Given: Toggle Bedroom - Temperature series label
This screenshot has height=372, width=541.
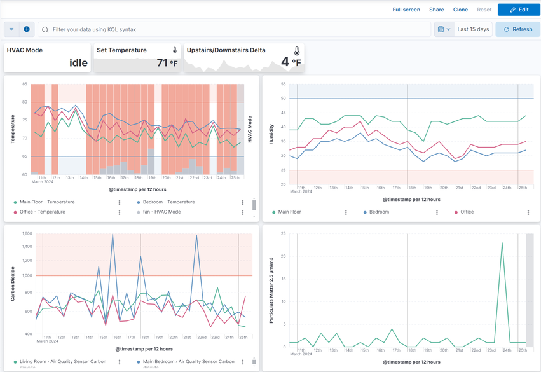Looking at the screenshot, I should coord(168,202).
